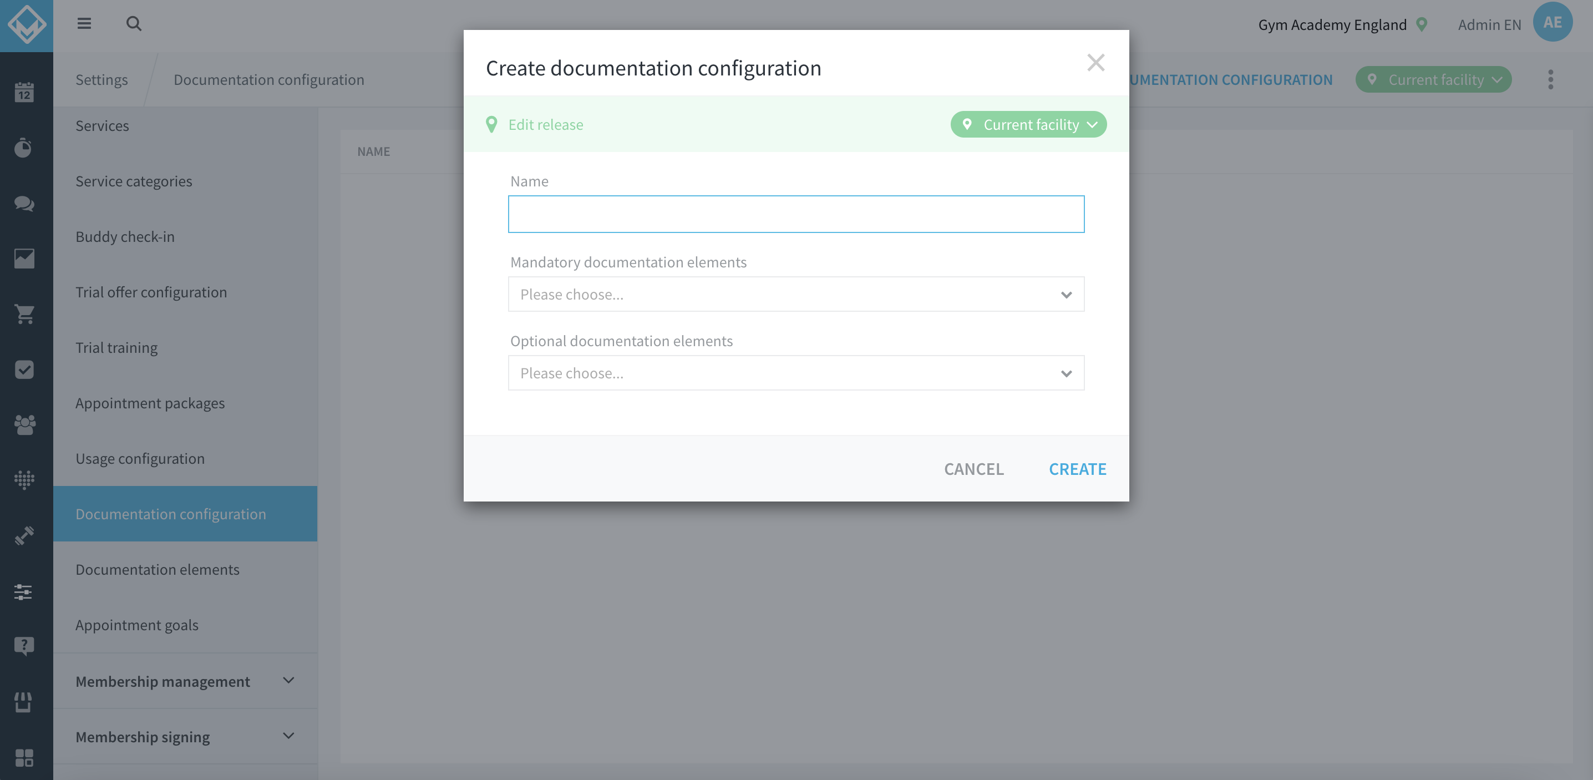Open the calendar icon in sidebar
Screen dimensions: 1593x780
pyautogui.click(x=24, y=92)
